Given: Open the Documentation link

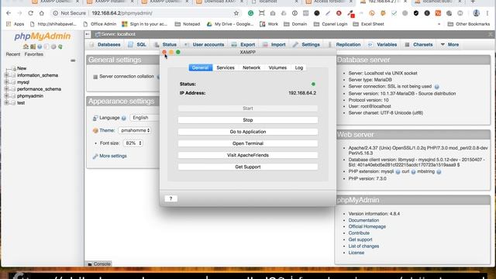Looking at the screenshot, I should 363,220.
